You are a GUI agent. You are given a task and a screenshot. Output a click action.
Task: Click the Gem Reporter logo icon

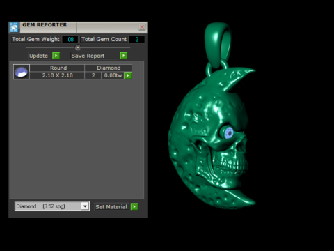pyautogui.click(x=14, y=27)
